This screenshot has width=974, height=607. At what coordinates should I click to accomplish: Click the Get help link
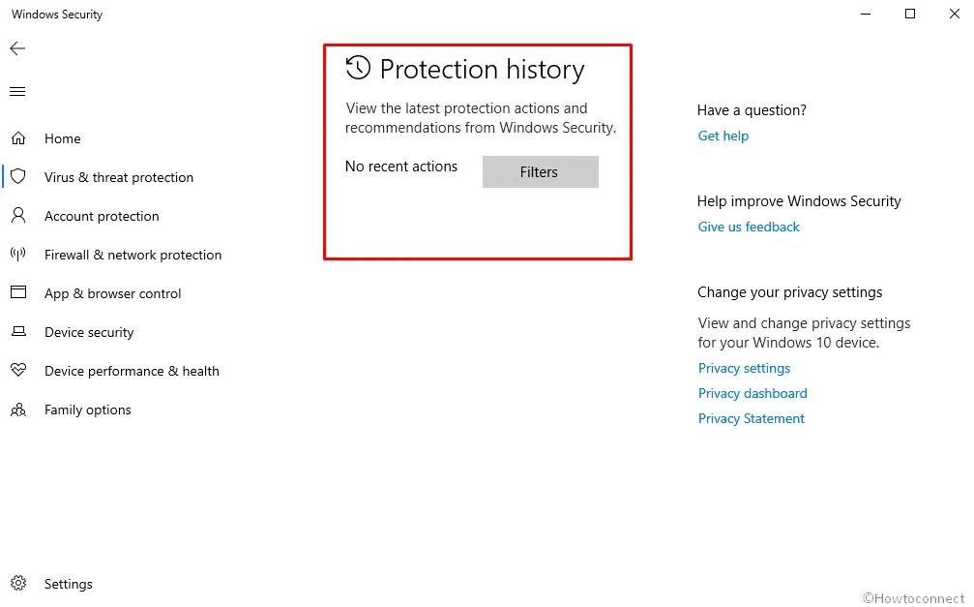[723, 136]
